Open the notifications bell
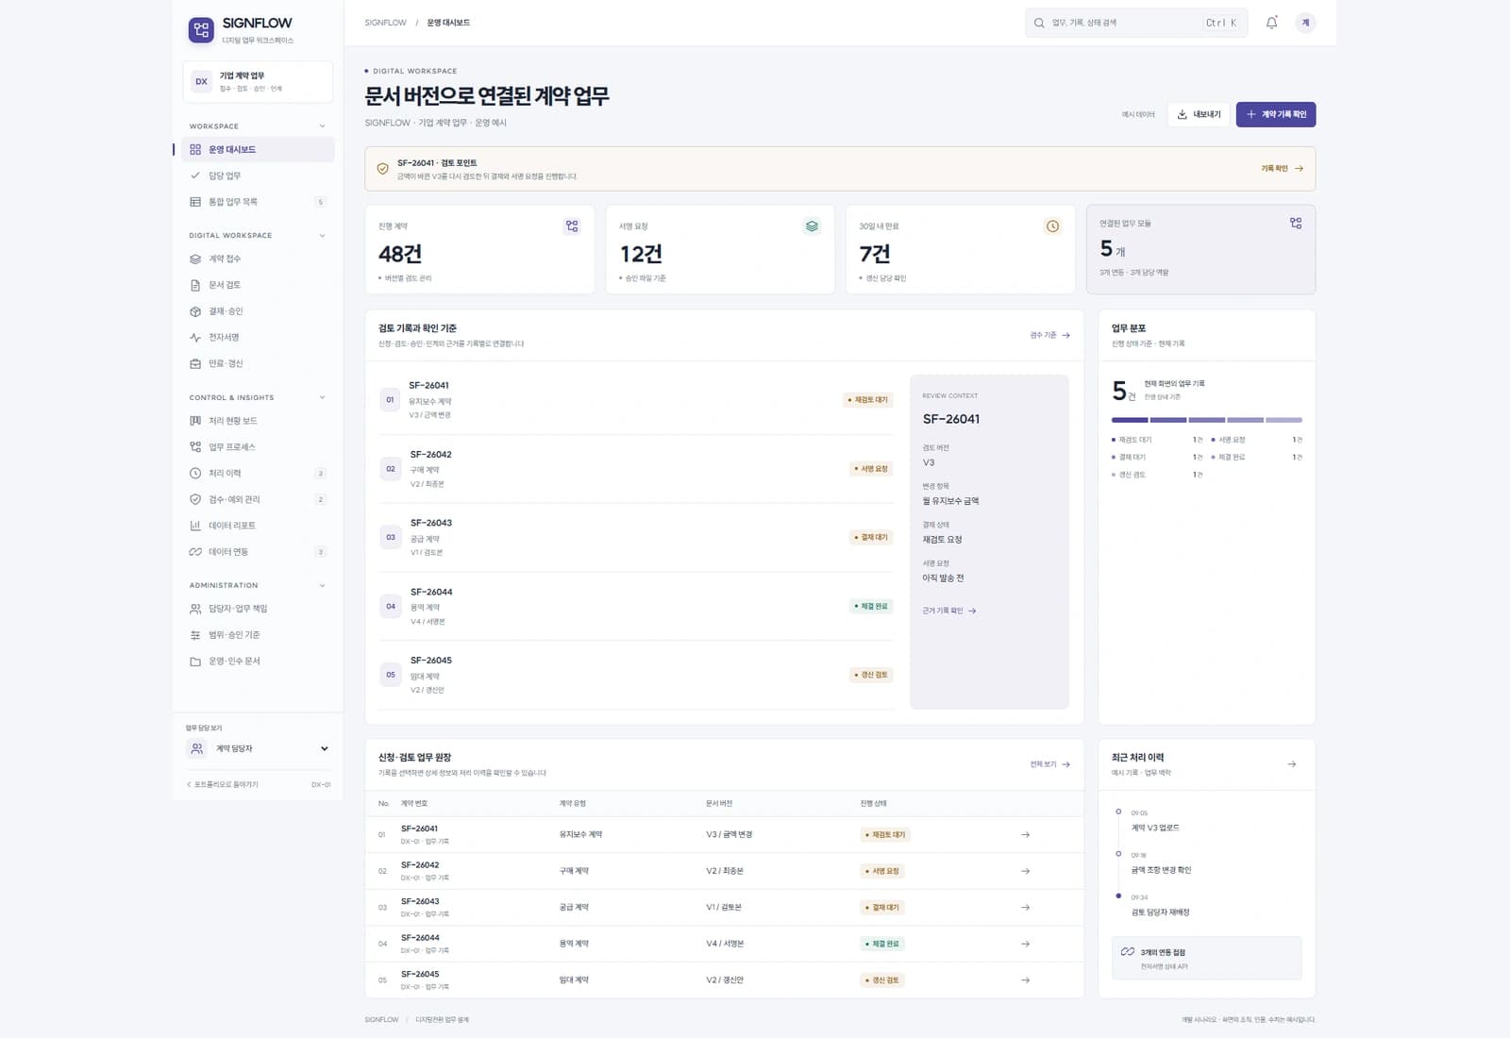This screenshot has width=1510, height=1038. (1271, 23)
